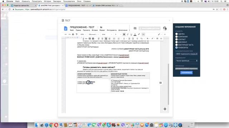229x128 pixels.
Task: Justify the text alignment
Action: pyautogui.click(x=109, y=39)
